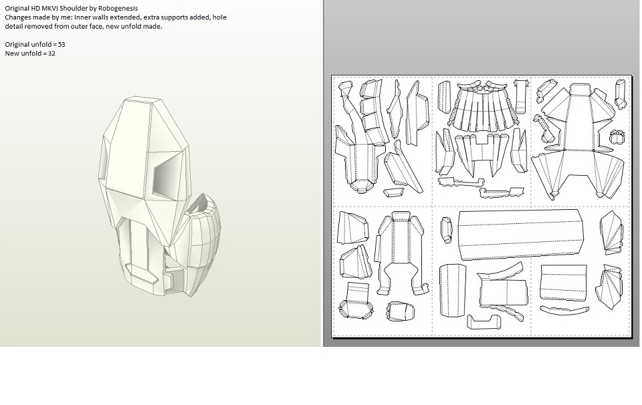Screen dimensions: 642x405
Task: Select the large cross-shaped pattern piece, top right page
Action: click(x=578, y=141)
